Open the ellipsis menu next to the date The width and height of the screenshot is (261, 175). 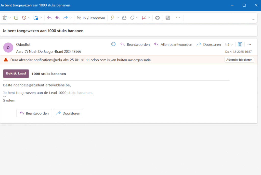click(249, 44)
